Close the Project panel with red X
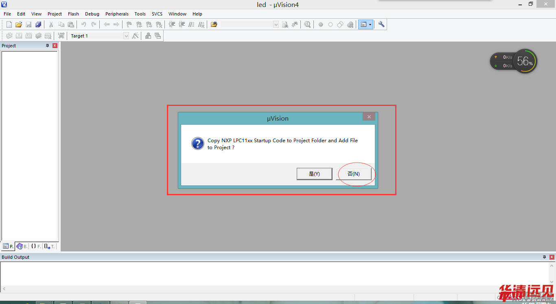The image size is (556, 304). tap(55, 46)
